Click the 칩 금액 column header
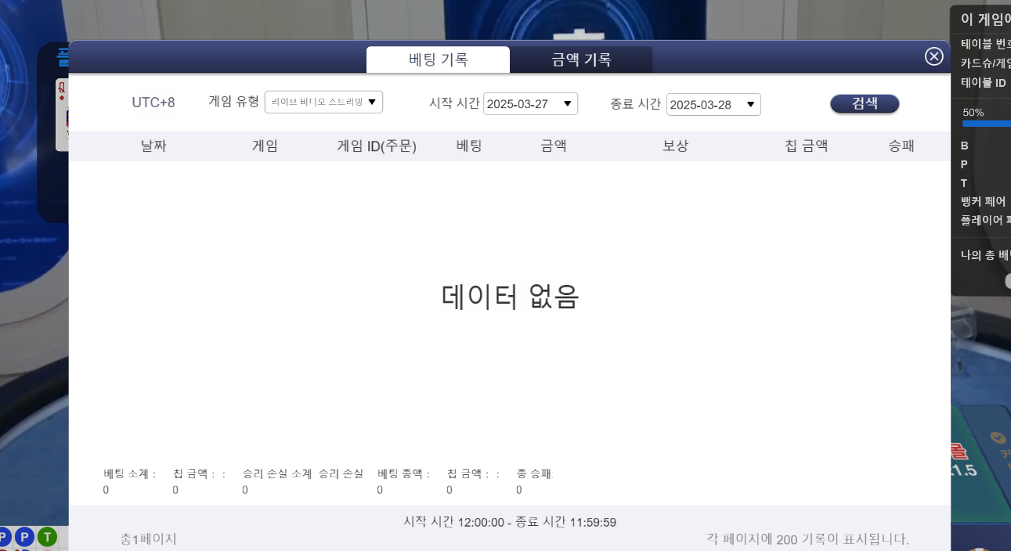The height and width of the screenshot is (551, 1011). 807,146
